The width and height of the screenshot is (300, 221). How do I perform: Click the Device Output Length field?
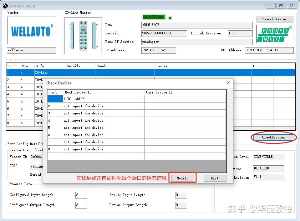[181, 205]
